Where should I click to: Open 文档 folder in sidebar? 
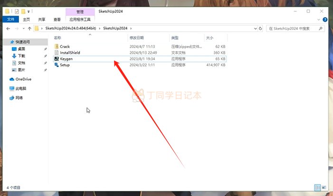[x=21, y=63]
